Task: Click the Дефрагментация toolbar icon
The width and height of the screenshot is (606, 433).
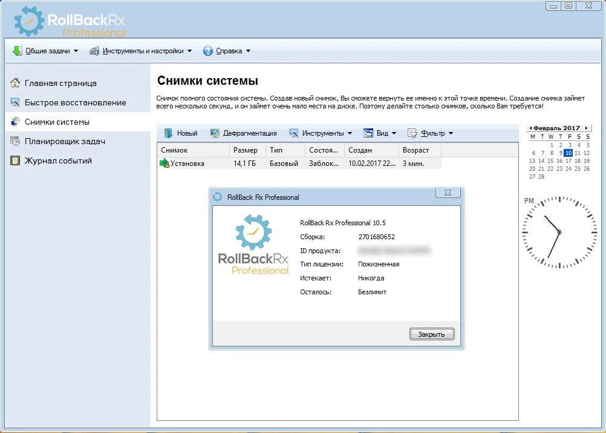Action: click(x=215, y=133)
